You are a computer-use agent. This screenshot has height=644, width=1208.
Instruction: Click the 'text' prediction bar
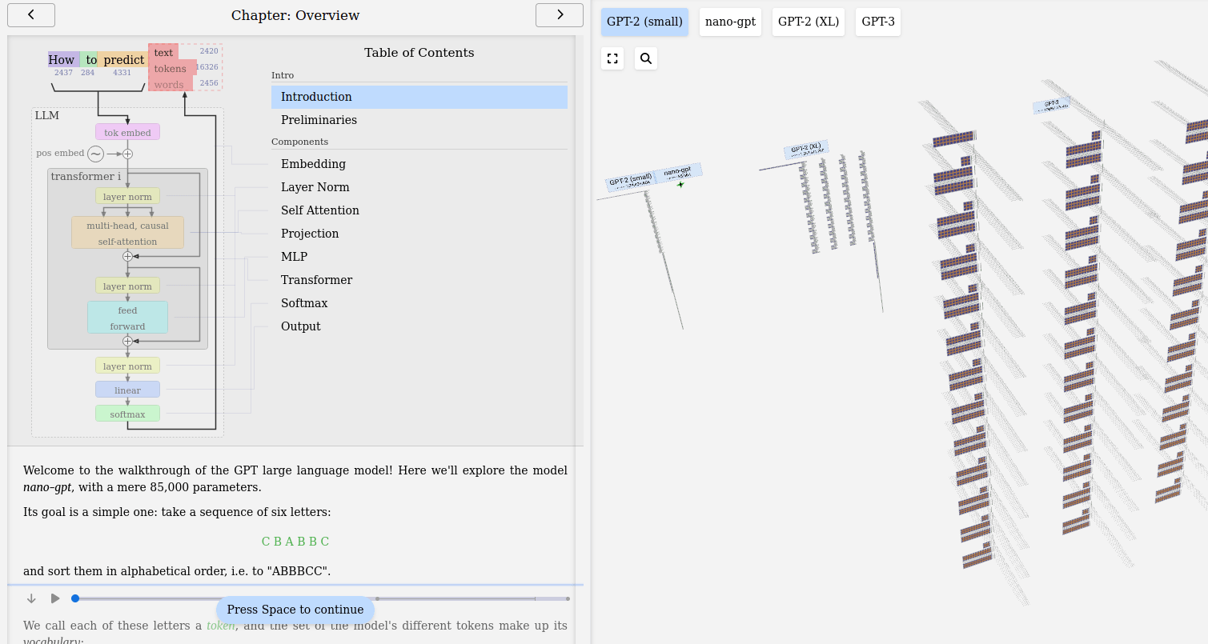[x=163, y=52]
